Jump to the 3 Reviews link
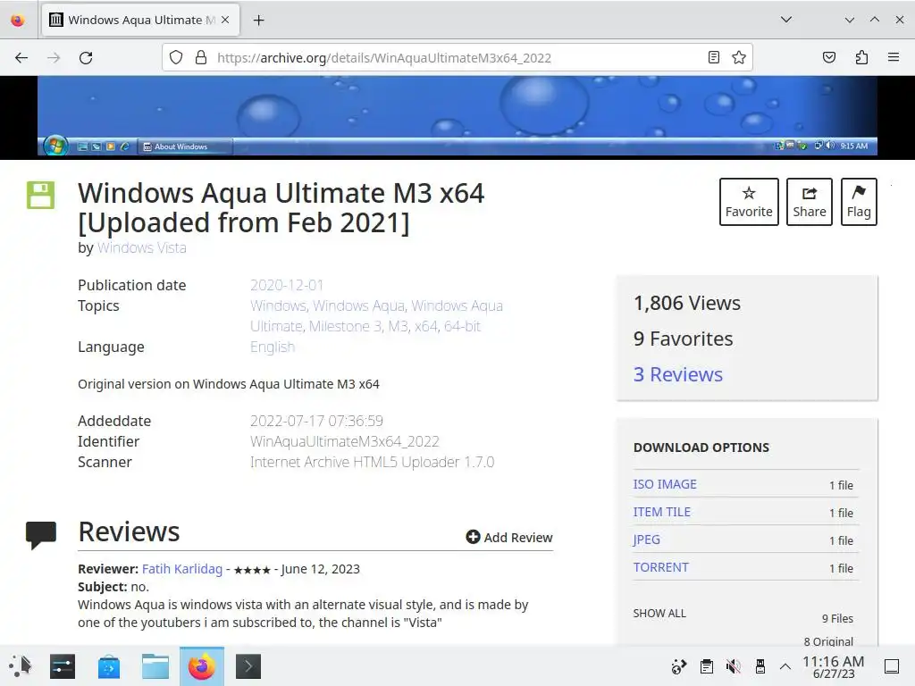The height and width of the screenshot is (686, 915). [678, 374]
